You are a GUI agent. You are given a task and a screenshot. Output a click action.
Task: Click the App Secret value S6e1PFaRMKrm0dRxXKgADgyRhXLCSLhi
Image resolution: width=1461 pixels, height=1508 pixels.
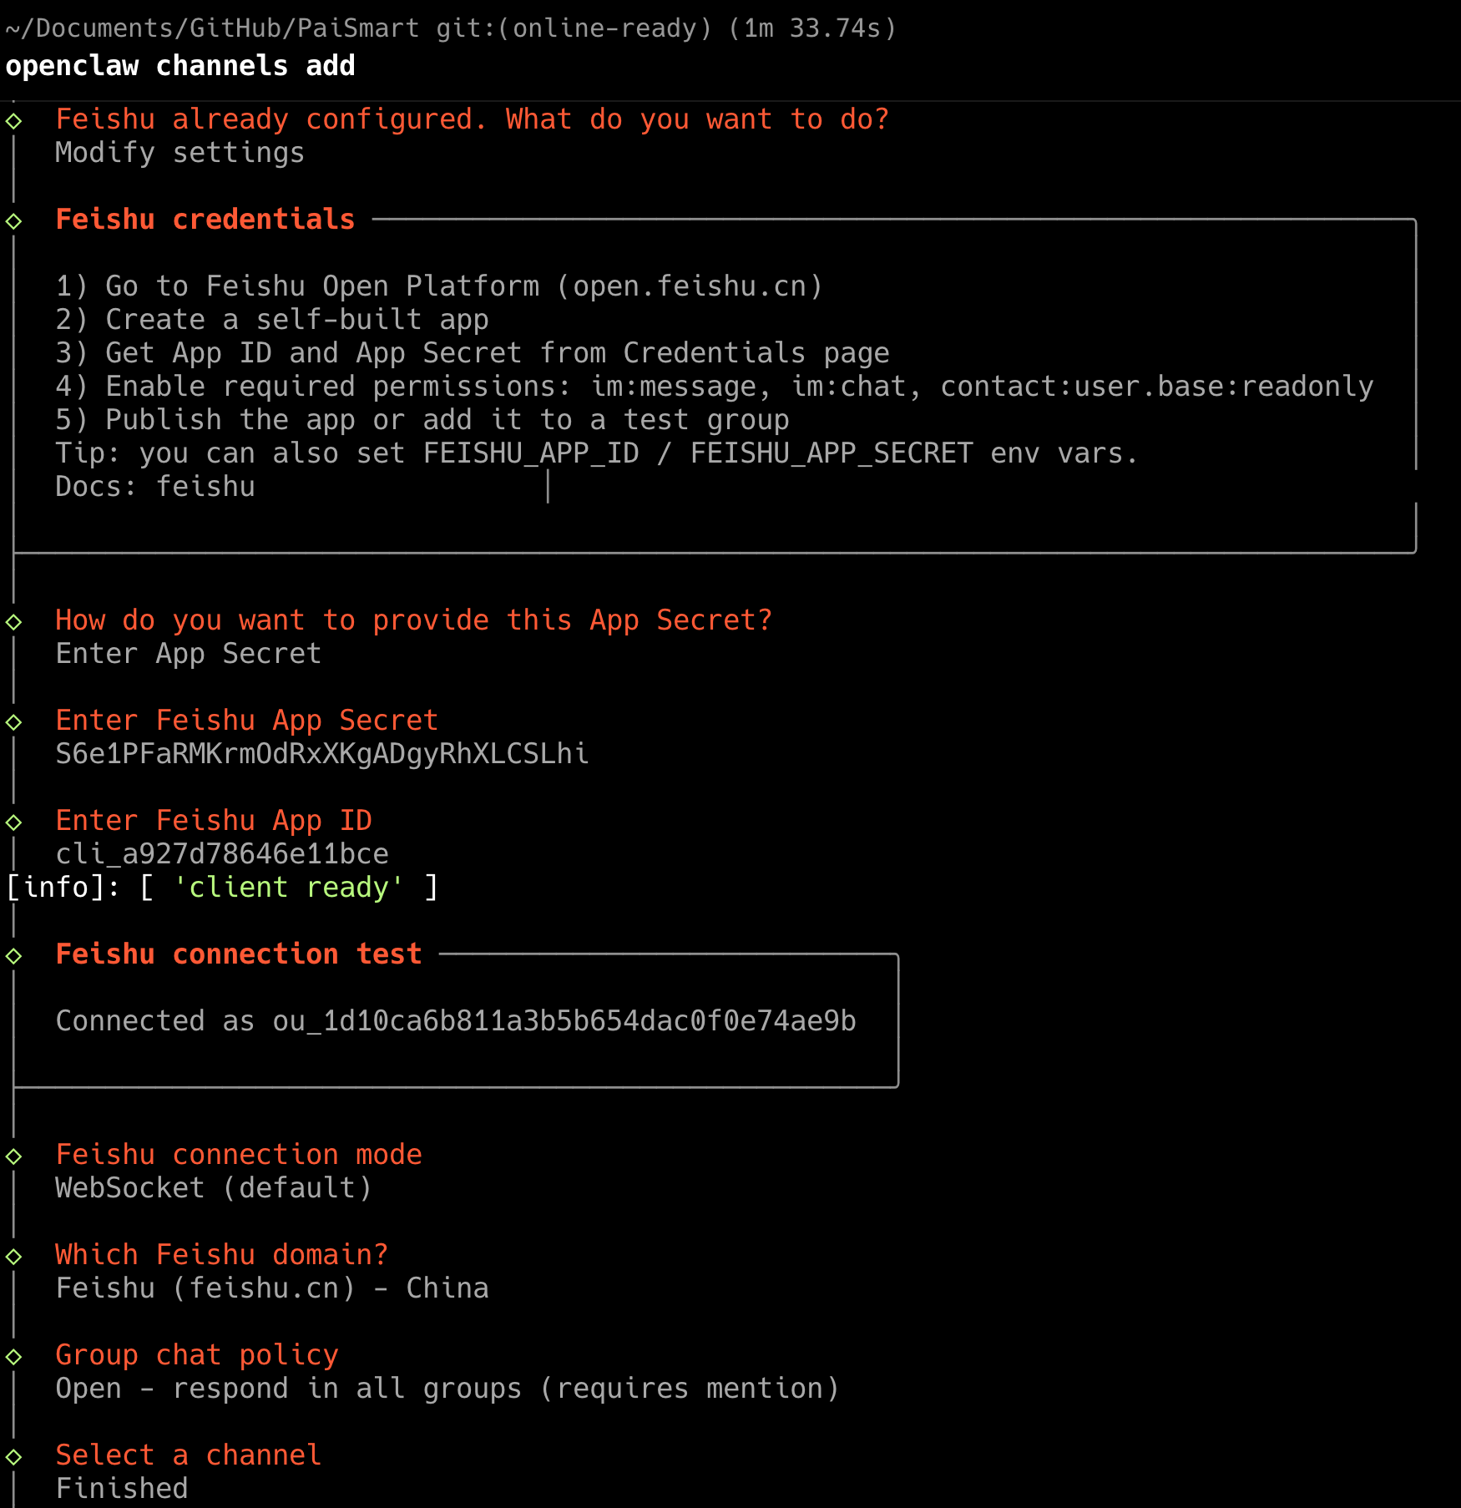322,754
